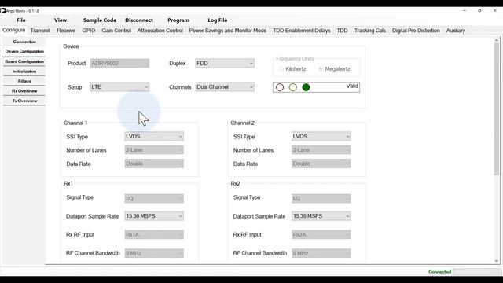Viewport: 503px width, 283px height.
Task: Switch to the Gain Control tab
Action: 116,31
